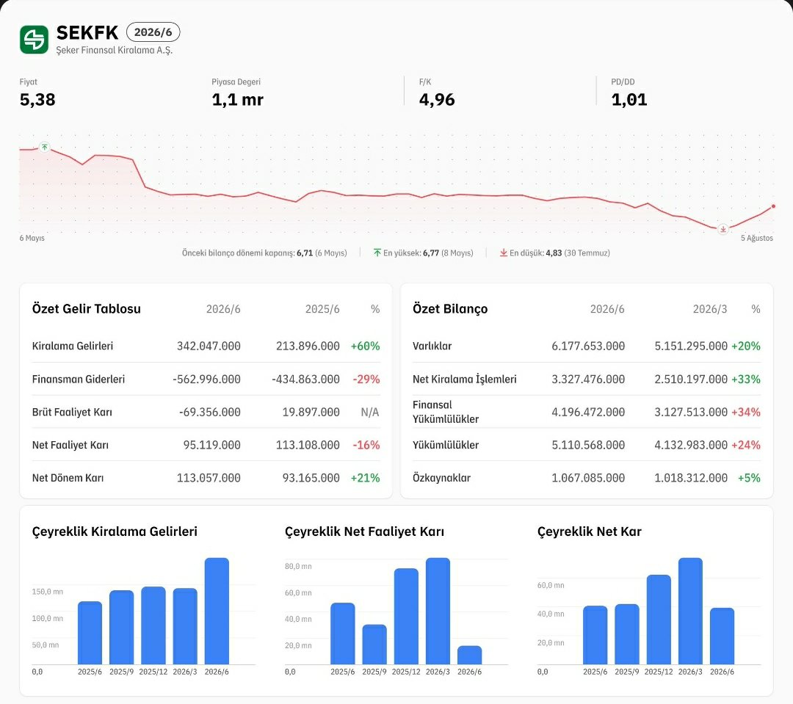Click the Özkaynaklar value 1.067.085.000

pyautogui.click(x=588, y=477)
